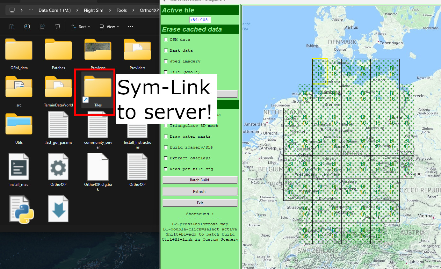Click the Prague label on map
Screen dimensions: 441x269
414,174
